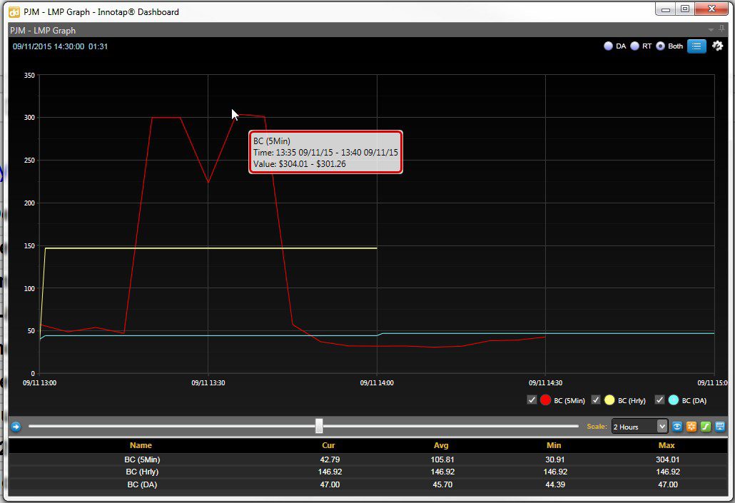Click the Name column header
Viewport: 735px width, 503px height.
pos(141,445)
